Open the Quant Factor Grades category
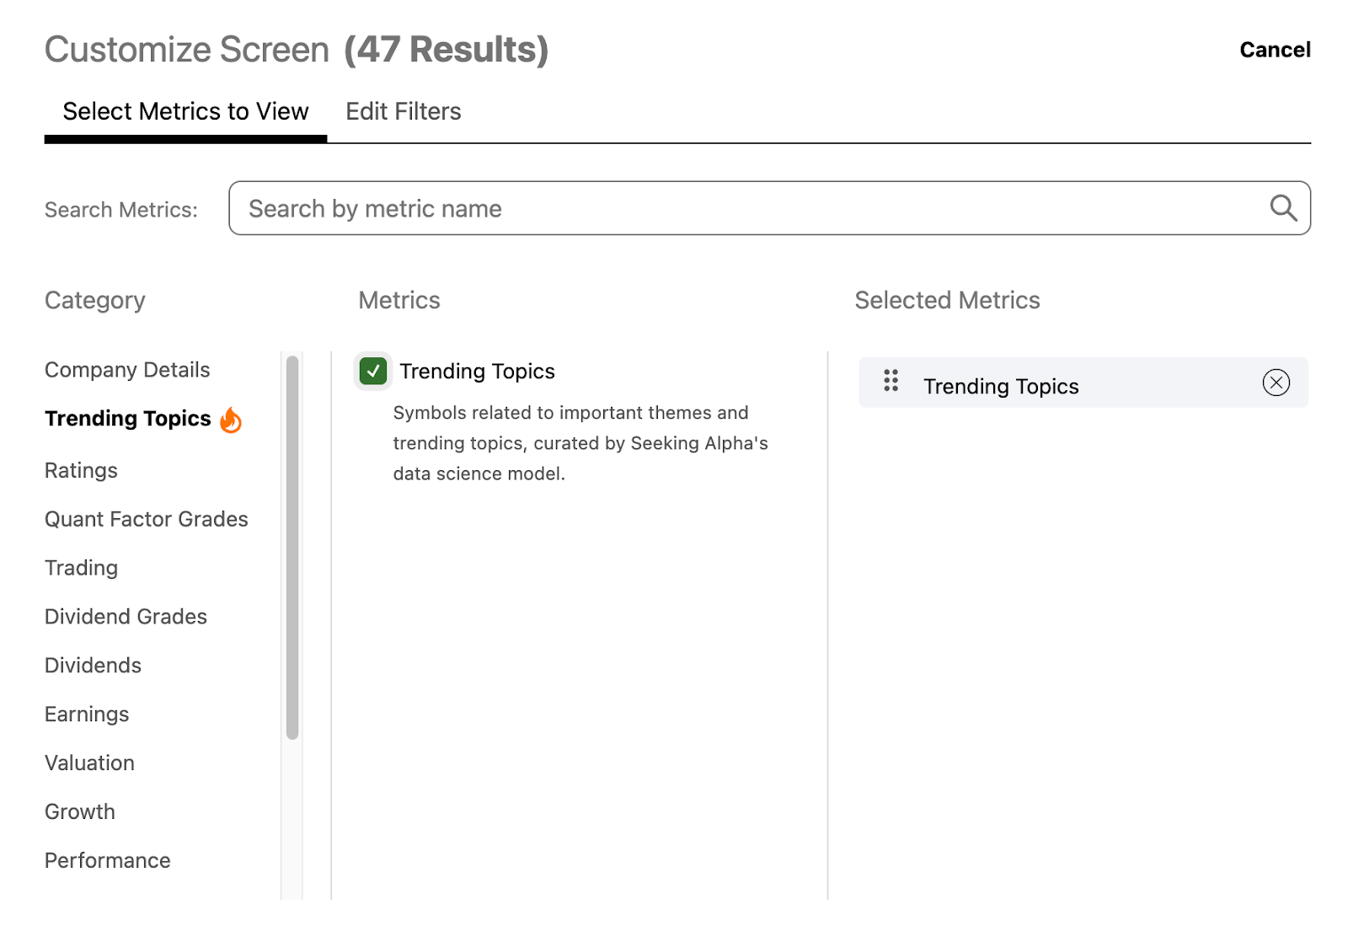 [146, 519]
